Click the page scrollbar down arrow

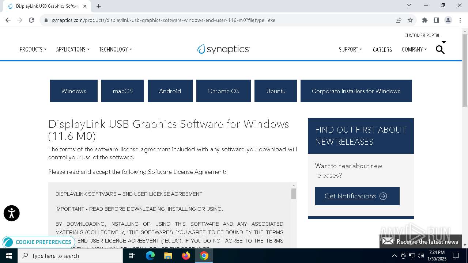465,245
